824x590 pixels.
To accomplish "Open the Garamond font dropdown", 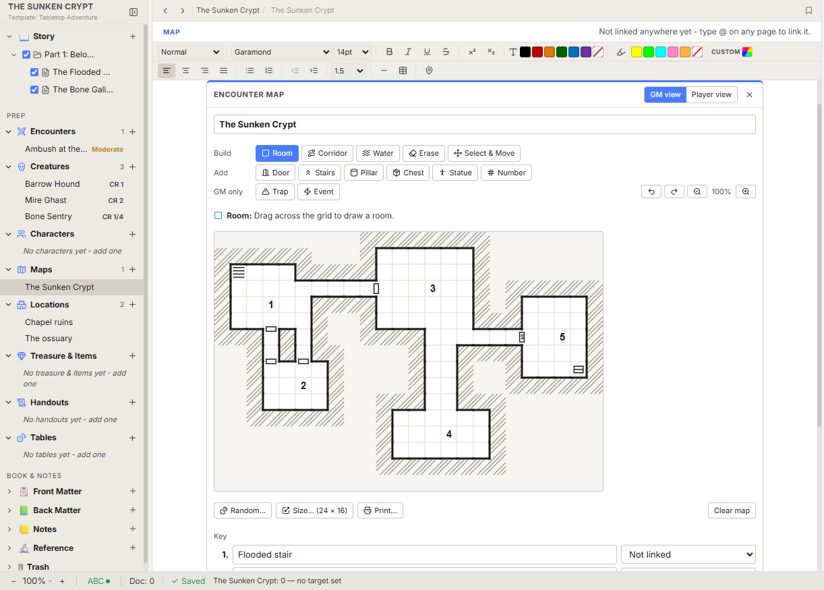I will 282,52.
